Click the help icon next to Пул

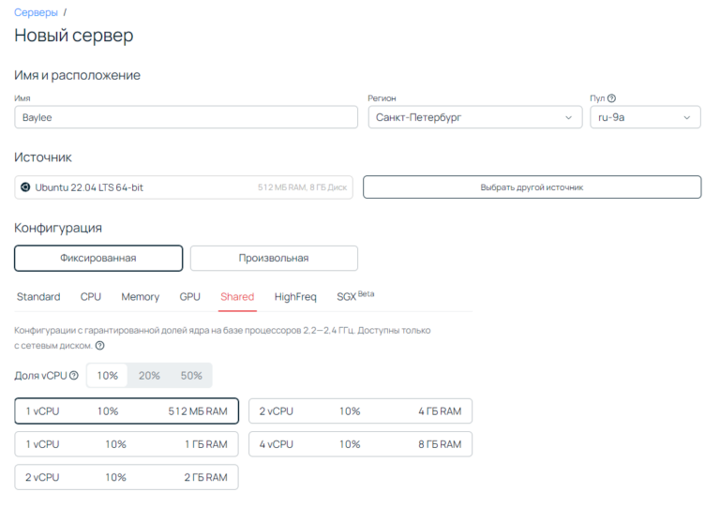[611, 98]
